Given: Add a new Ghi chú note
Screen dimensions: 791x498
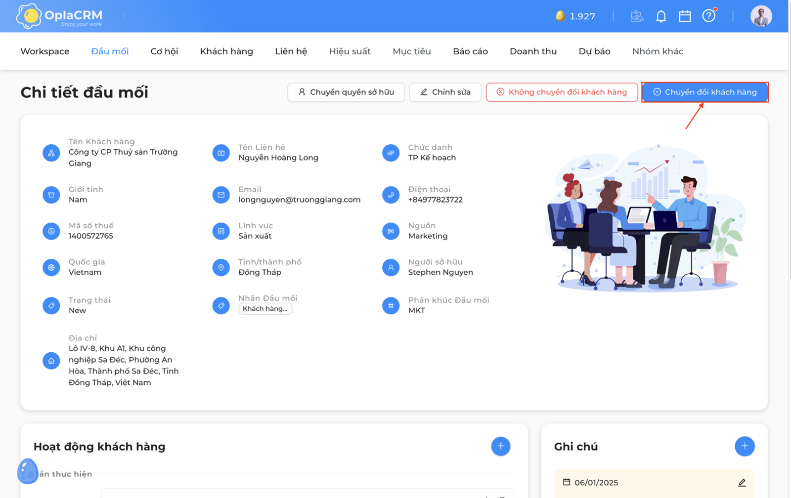Looking at the screenshot, I should (x=745, y=446).
